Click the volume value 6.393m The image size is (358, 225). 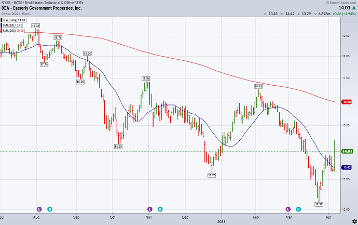click(324, 14)
